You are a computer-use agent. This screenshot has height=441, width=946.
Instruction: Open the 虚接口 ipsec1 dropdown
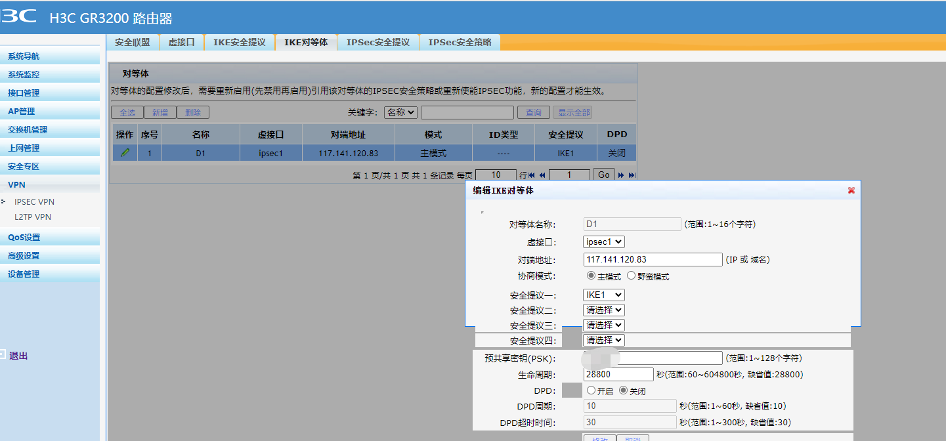point(603,241)
